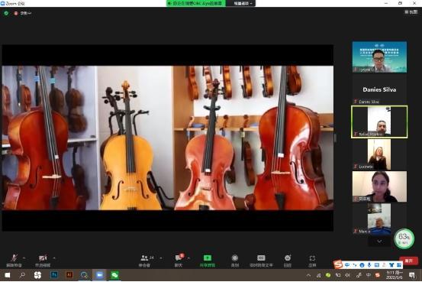Open the closed caption CC icon
Viewport: 422px width, 282px height.
261,258
